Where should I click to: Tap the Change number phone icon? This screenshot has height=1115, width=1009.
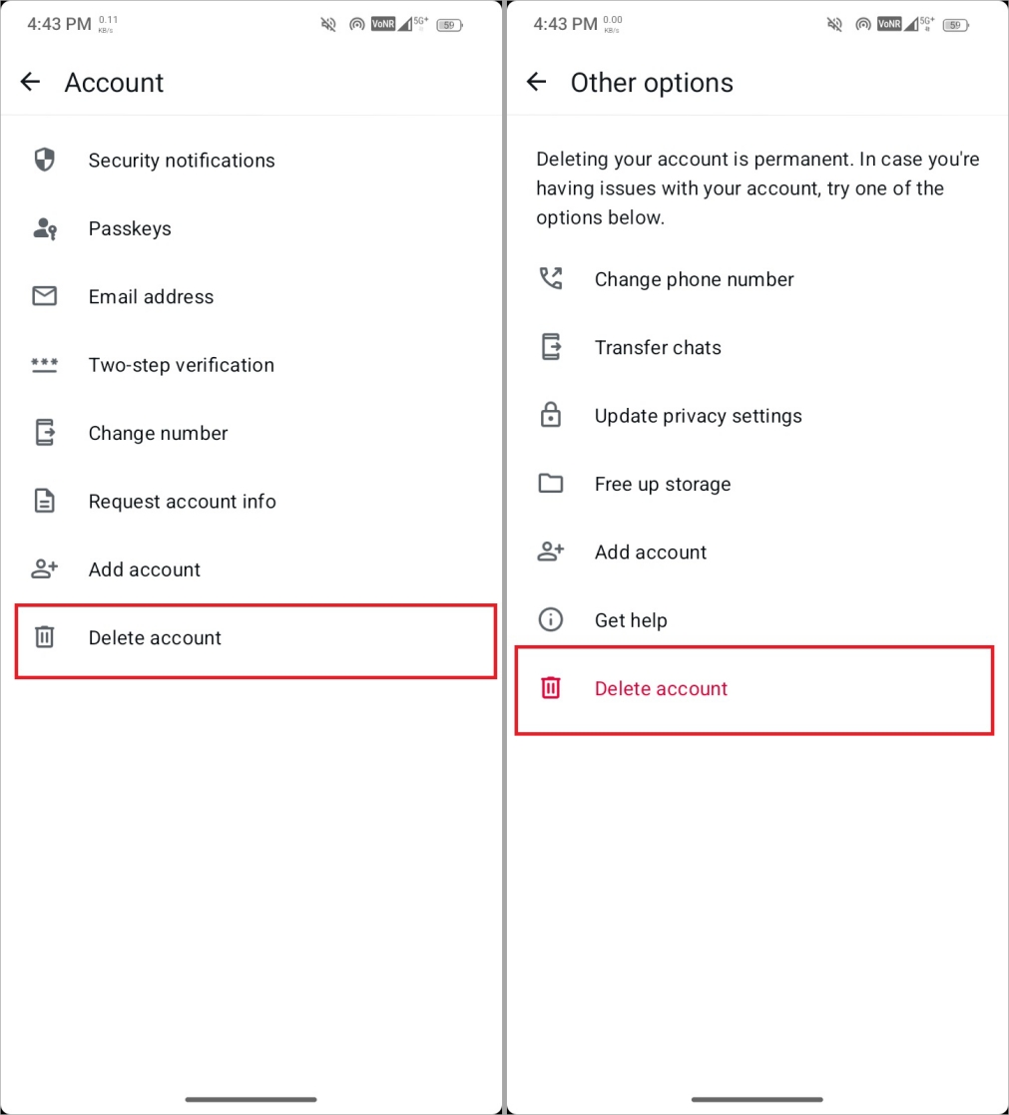click(44, 433)
